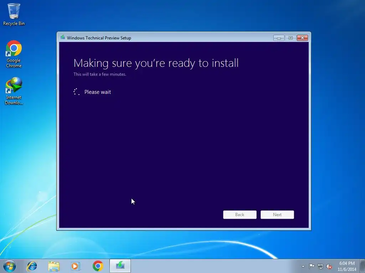
Task: Open the clock showing 6:04 PM
Action: click(347, 266)
